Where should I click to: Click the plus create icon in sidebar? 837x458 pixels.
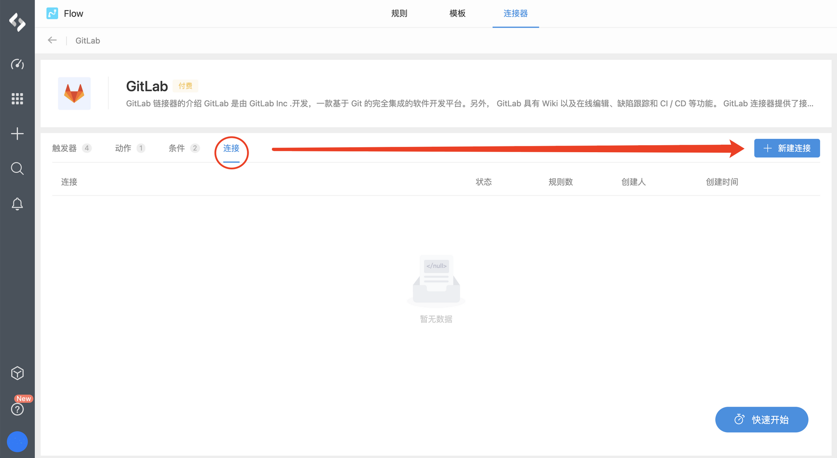[x=17, y=134]
